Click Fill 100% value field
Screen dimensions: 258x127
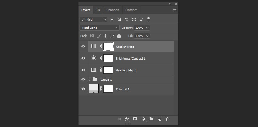(139, 36)
